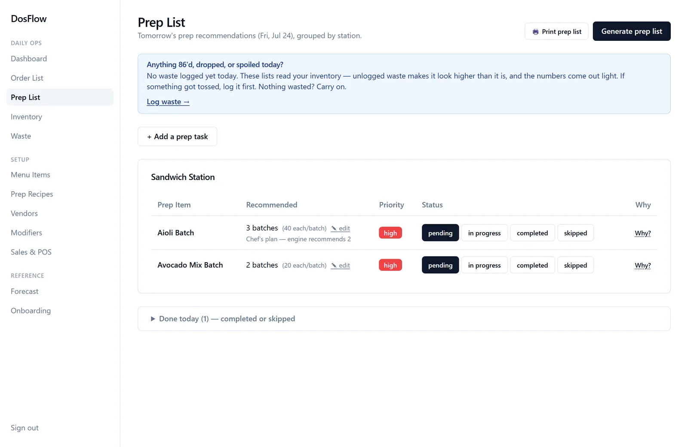This screenshot has width=688, height=447.
Task: Select pending status for Avocado Mix Batch
Action: [x=440, y=265]
